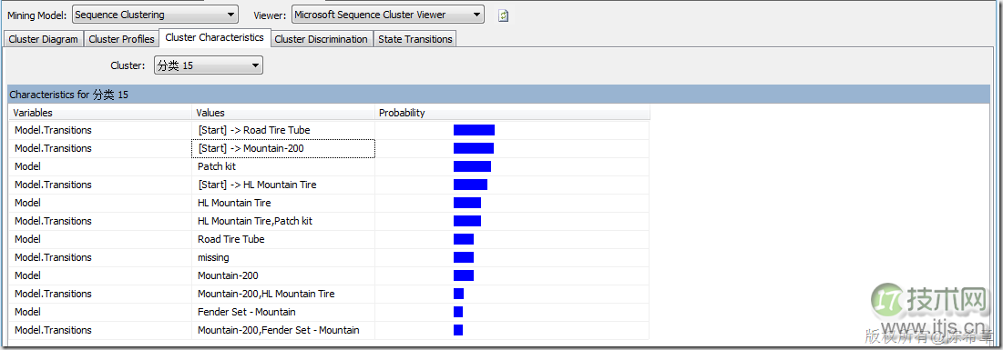Select the '[Start] -> Road Tire Tube' row
The width and height of the screenshot is (1003, 350).
tap(329, 130)
